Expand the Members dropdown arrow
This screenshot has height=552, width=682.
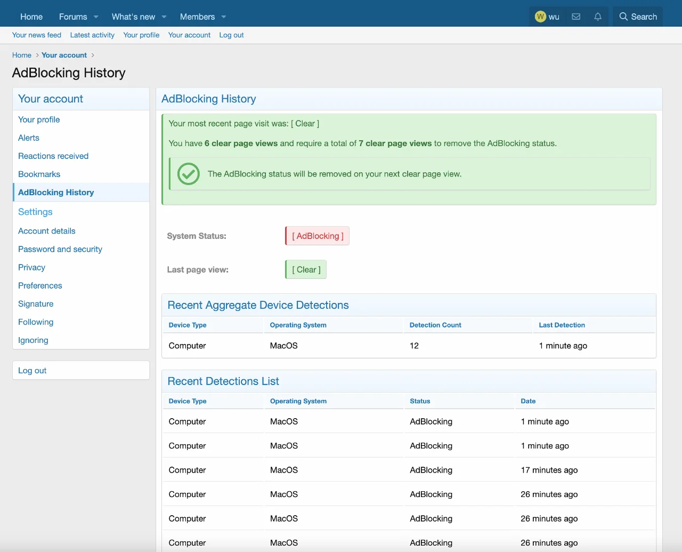(x=224, y=17)
